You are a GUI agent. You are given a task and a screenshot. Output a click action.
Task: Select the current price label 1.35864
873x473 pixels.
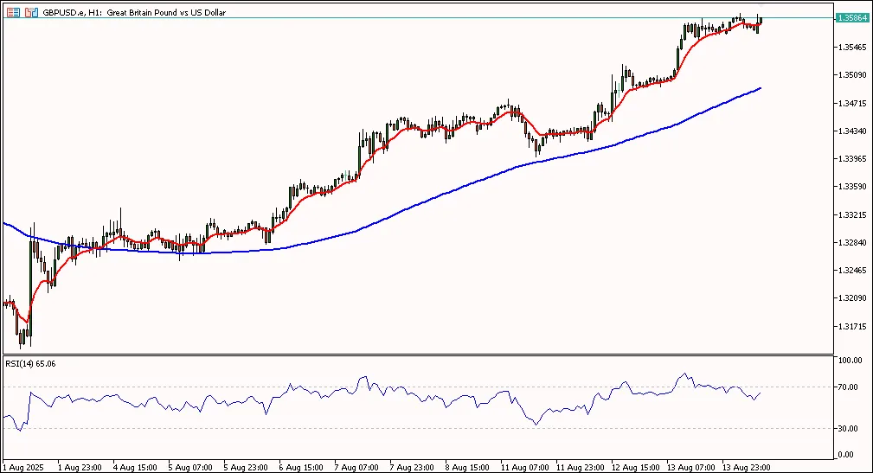click(x=852, y=18)
